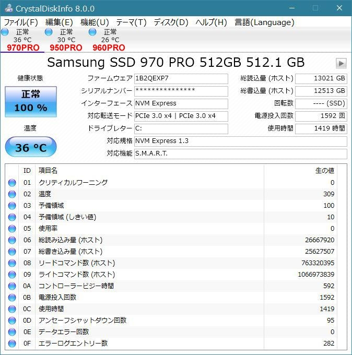
Task: Click raw value 309 for temperature
Action: tap(328, 194)
